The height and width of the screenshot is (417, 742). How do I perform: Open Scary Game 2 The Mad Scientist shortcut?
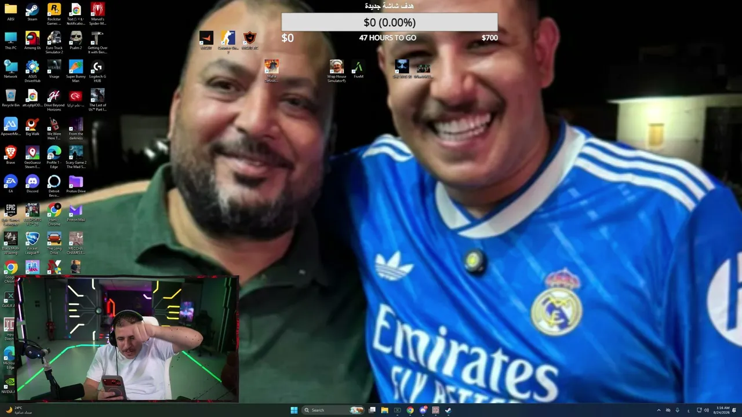coord(76,157)
